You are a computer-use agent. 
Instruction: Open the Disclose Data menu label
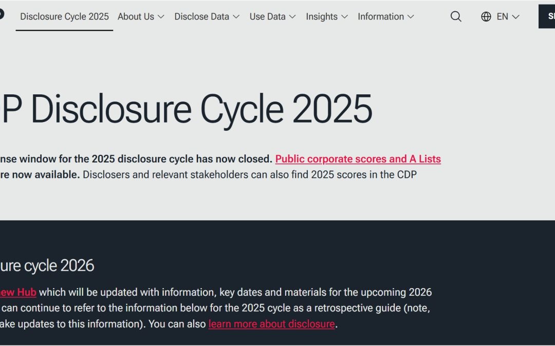click(201, 16)
